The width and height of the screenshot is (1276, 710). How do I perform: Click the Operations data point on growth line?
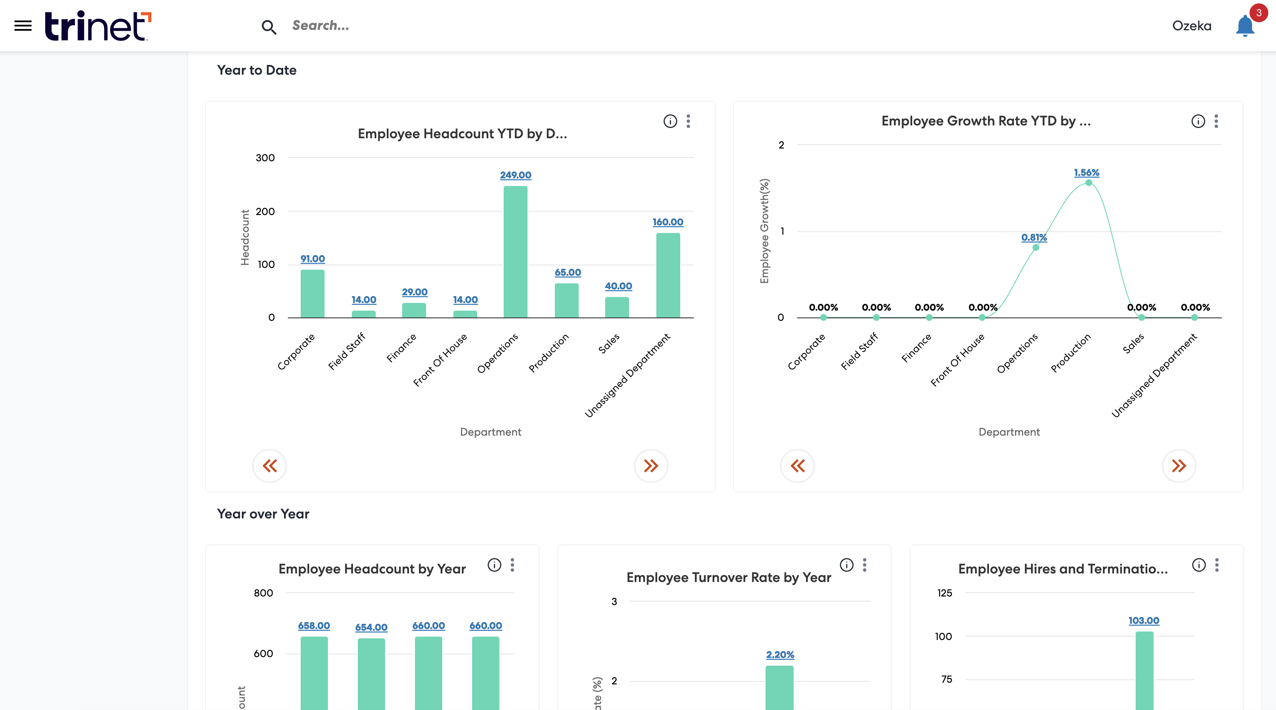pos(1036,248)
